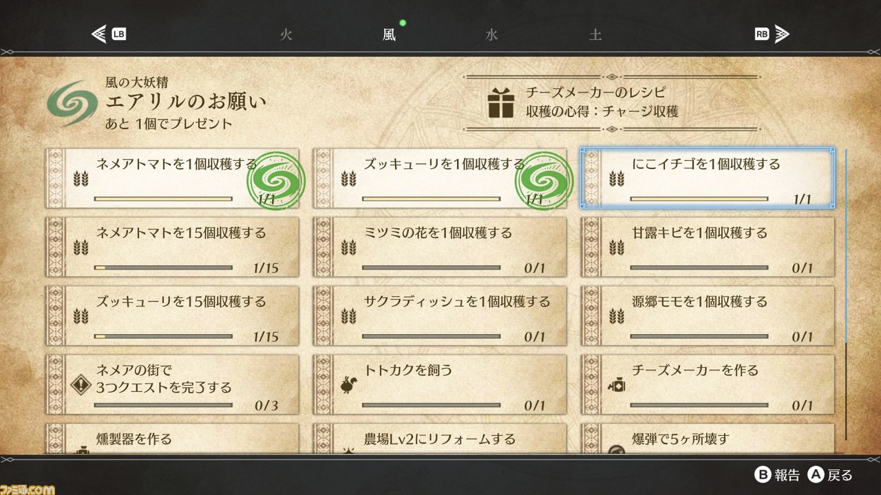
Task: Click the LB previous-page arrow icon
Action: click(x=109, y=34)
